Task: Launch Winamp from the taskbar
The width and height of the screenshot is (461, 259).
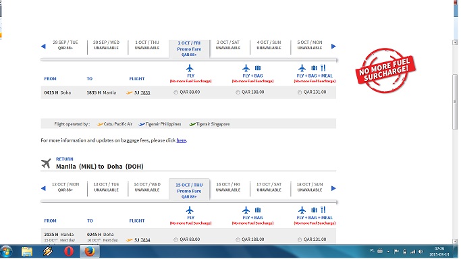Action: (48, 252)
